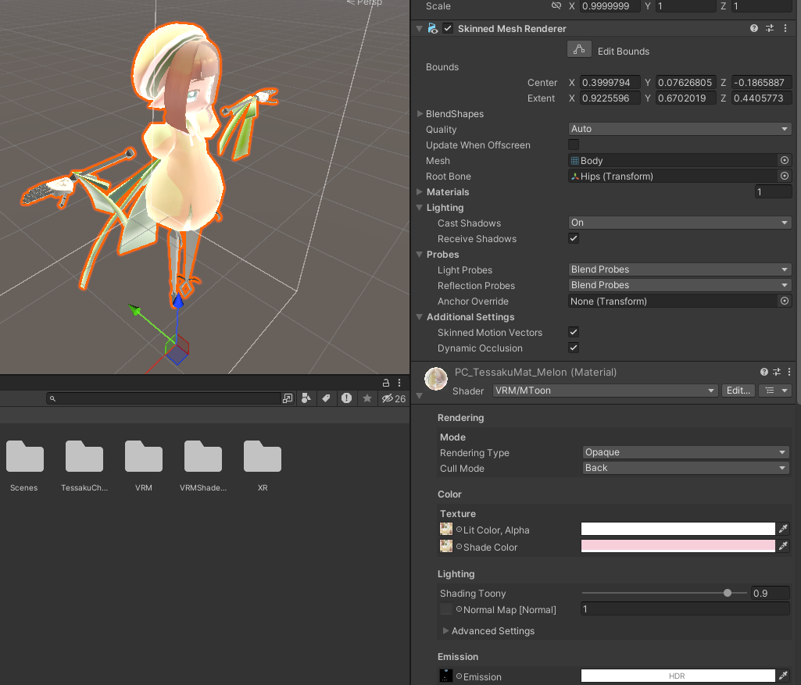Open Skinned Mesh Renderer preset settings icon
801x685 pixels.
point(769,29)
